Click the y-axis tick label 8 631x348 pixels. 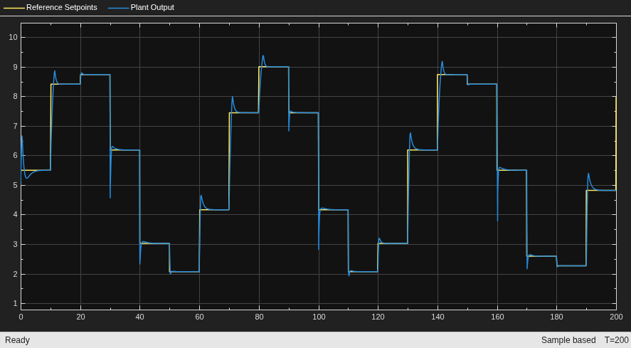(15, 96)
